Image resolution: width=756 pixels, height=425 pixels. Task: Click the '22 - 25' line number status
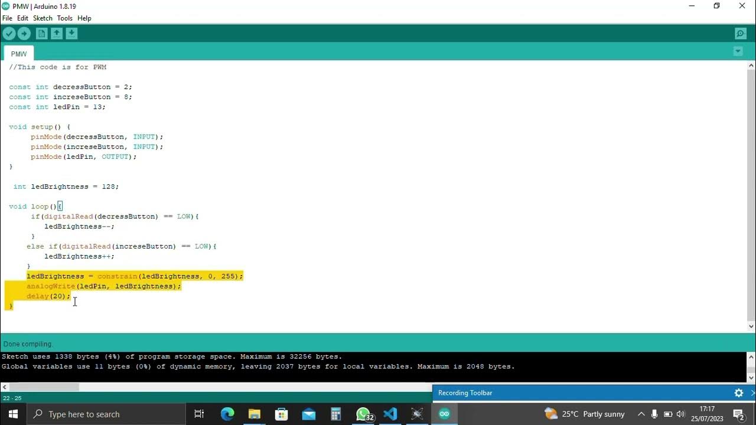tap(12, 398)
